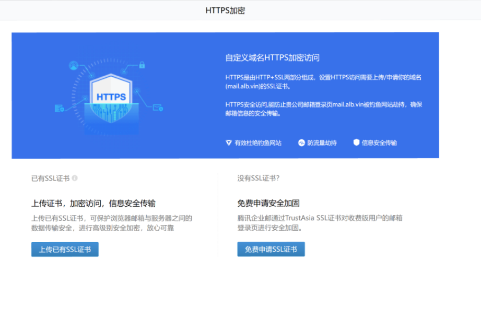Open the info tooltip next to 已有SSL证书
Screen dimensions: 481x309
[75, 178]
